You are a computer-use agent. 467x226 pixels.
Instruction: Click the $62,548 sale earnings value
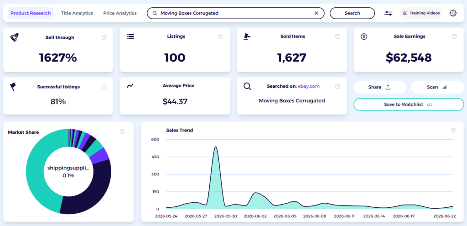(409, 58)
